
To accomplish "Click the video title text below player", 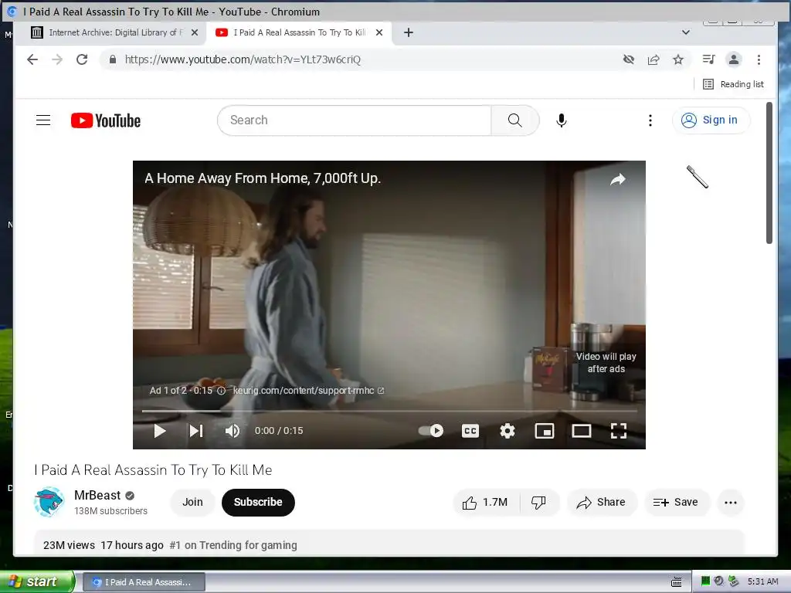I will click(x=153, y=470).
